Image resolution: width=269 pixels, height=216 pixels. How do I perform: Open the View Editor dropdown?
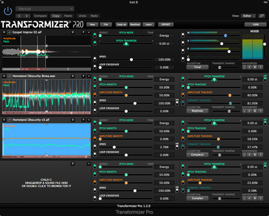248,16
